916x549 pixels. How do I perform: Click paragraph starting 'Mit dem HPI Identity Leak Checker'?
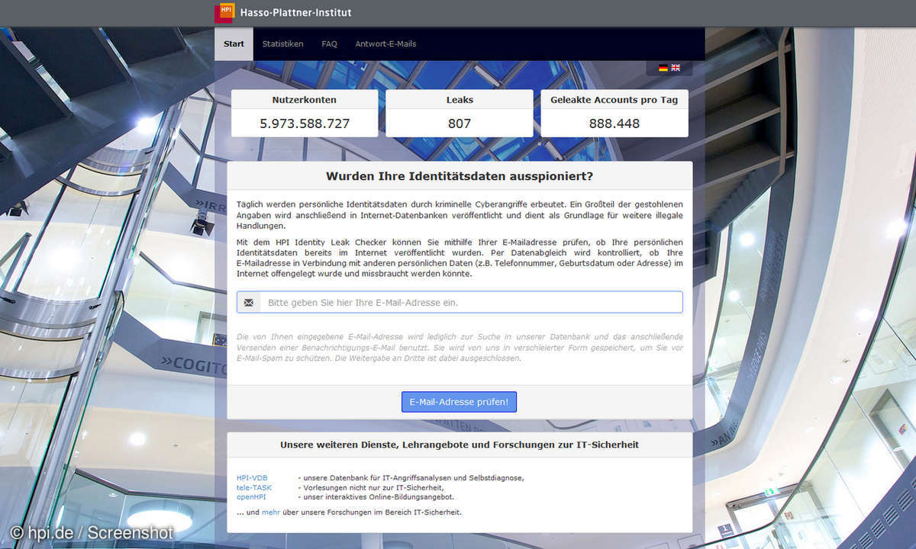pos(460,258)
